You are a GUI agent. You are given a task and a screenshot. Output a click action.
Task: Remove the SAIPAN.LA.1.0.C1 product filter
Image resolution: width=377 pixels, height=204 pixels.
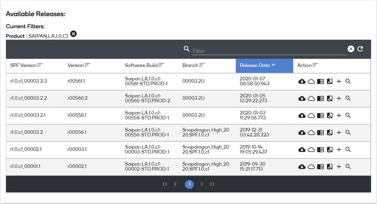click(x=73, y=34)
